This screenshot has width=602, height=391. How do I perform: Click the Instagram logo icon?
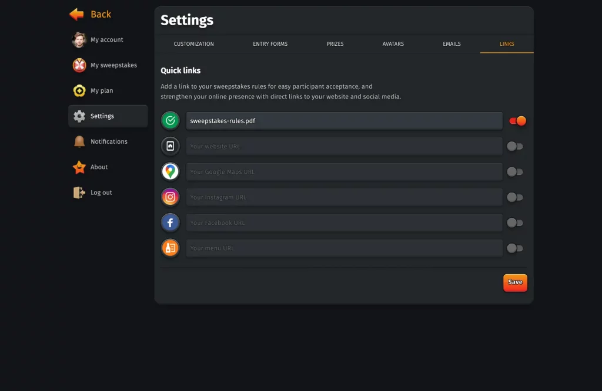[x=170, y=197]
